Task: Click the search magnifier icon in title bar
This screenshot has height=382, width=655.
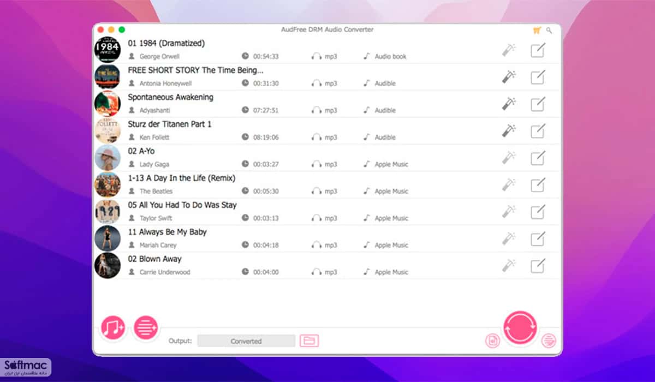Action: 549,31
